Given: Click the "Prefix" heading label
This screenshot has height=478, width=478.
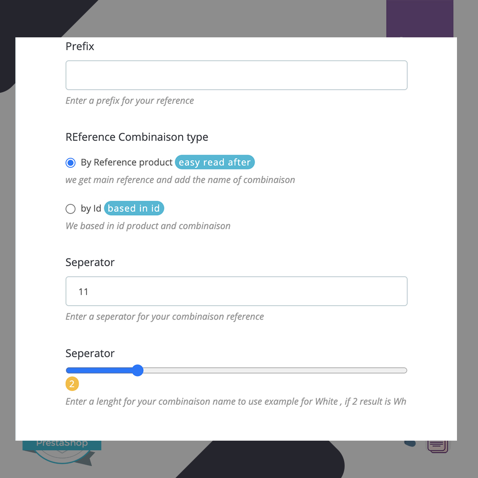Looking at the screenshot, I should pyautogui.click(x=79, y=46).
